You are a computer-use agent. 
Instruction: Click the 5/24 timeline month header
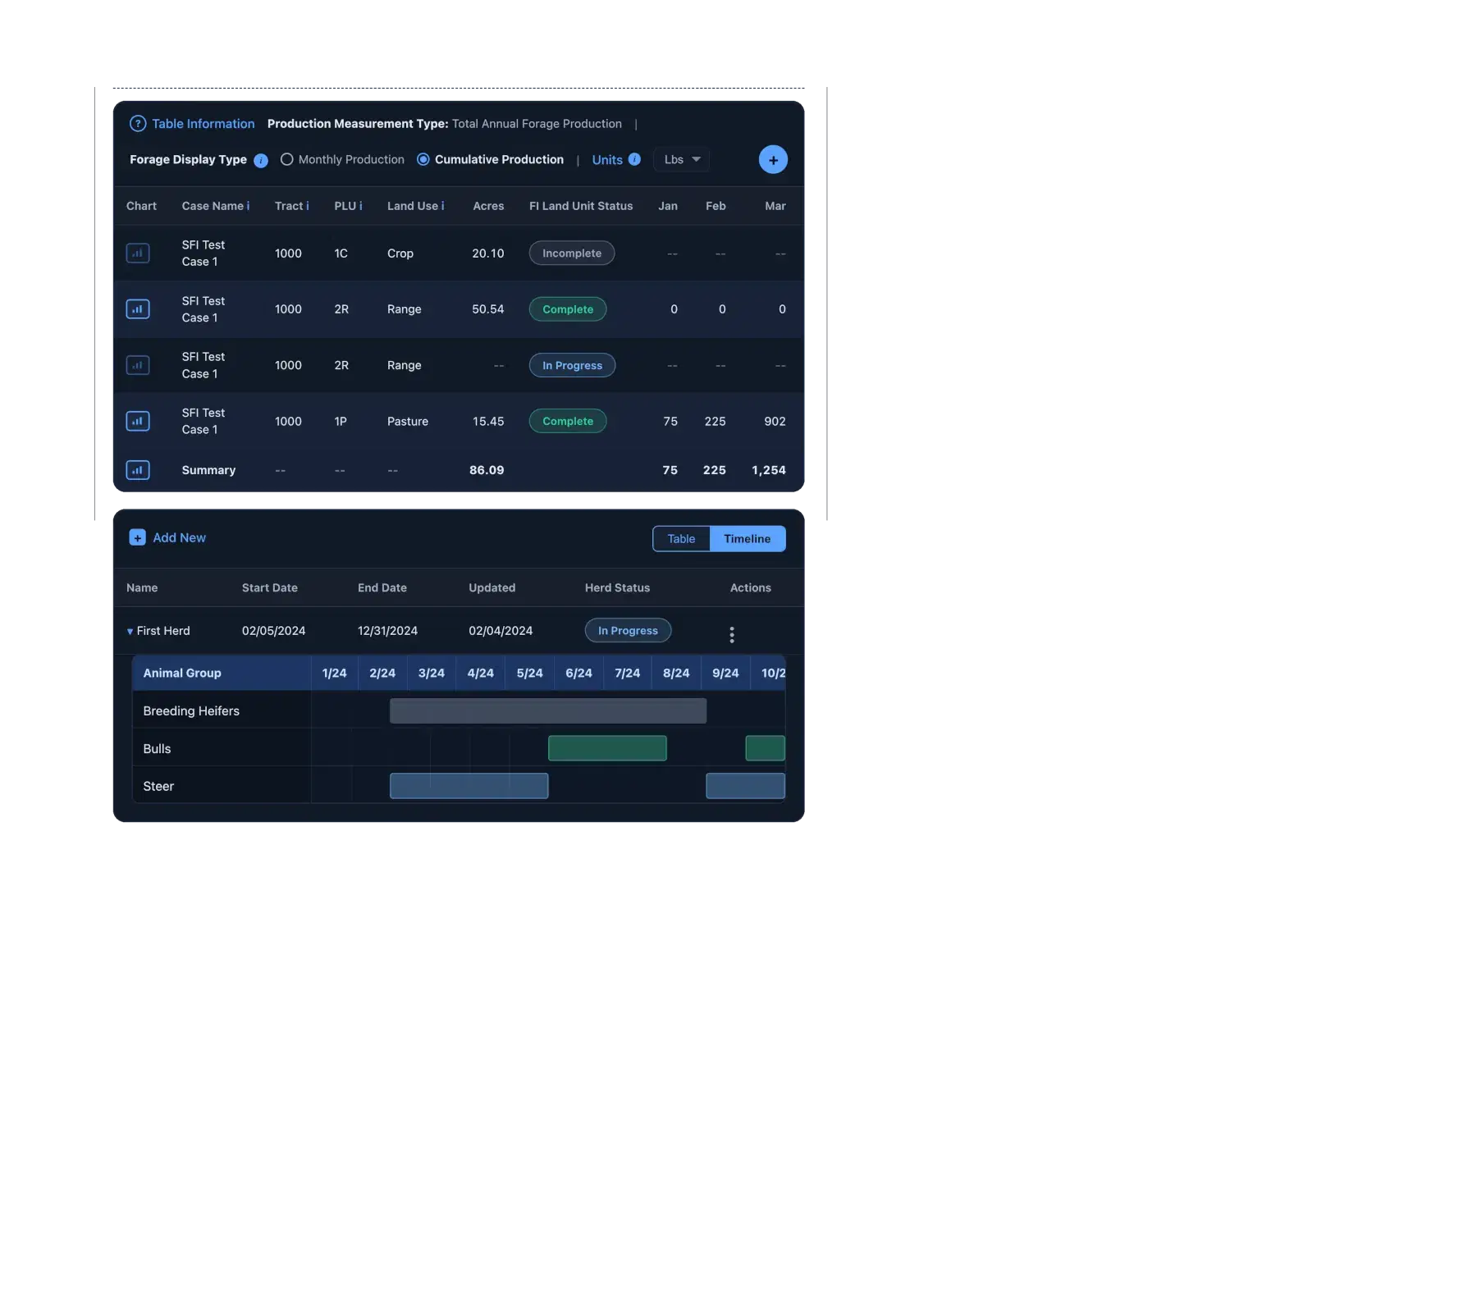529,673
